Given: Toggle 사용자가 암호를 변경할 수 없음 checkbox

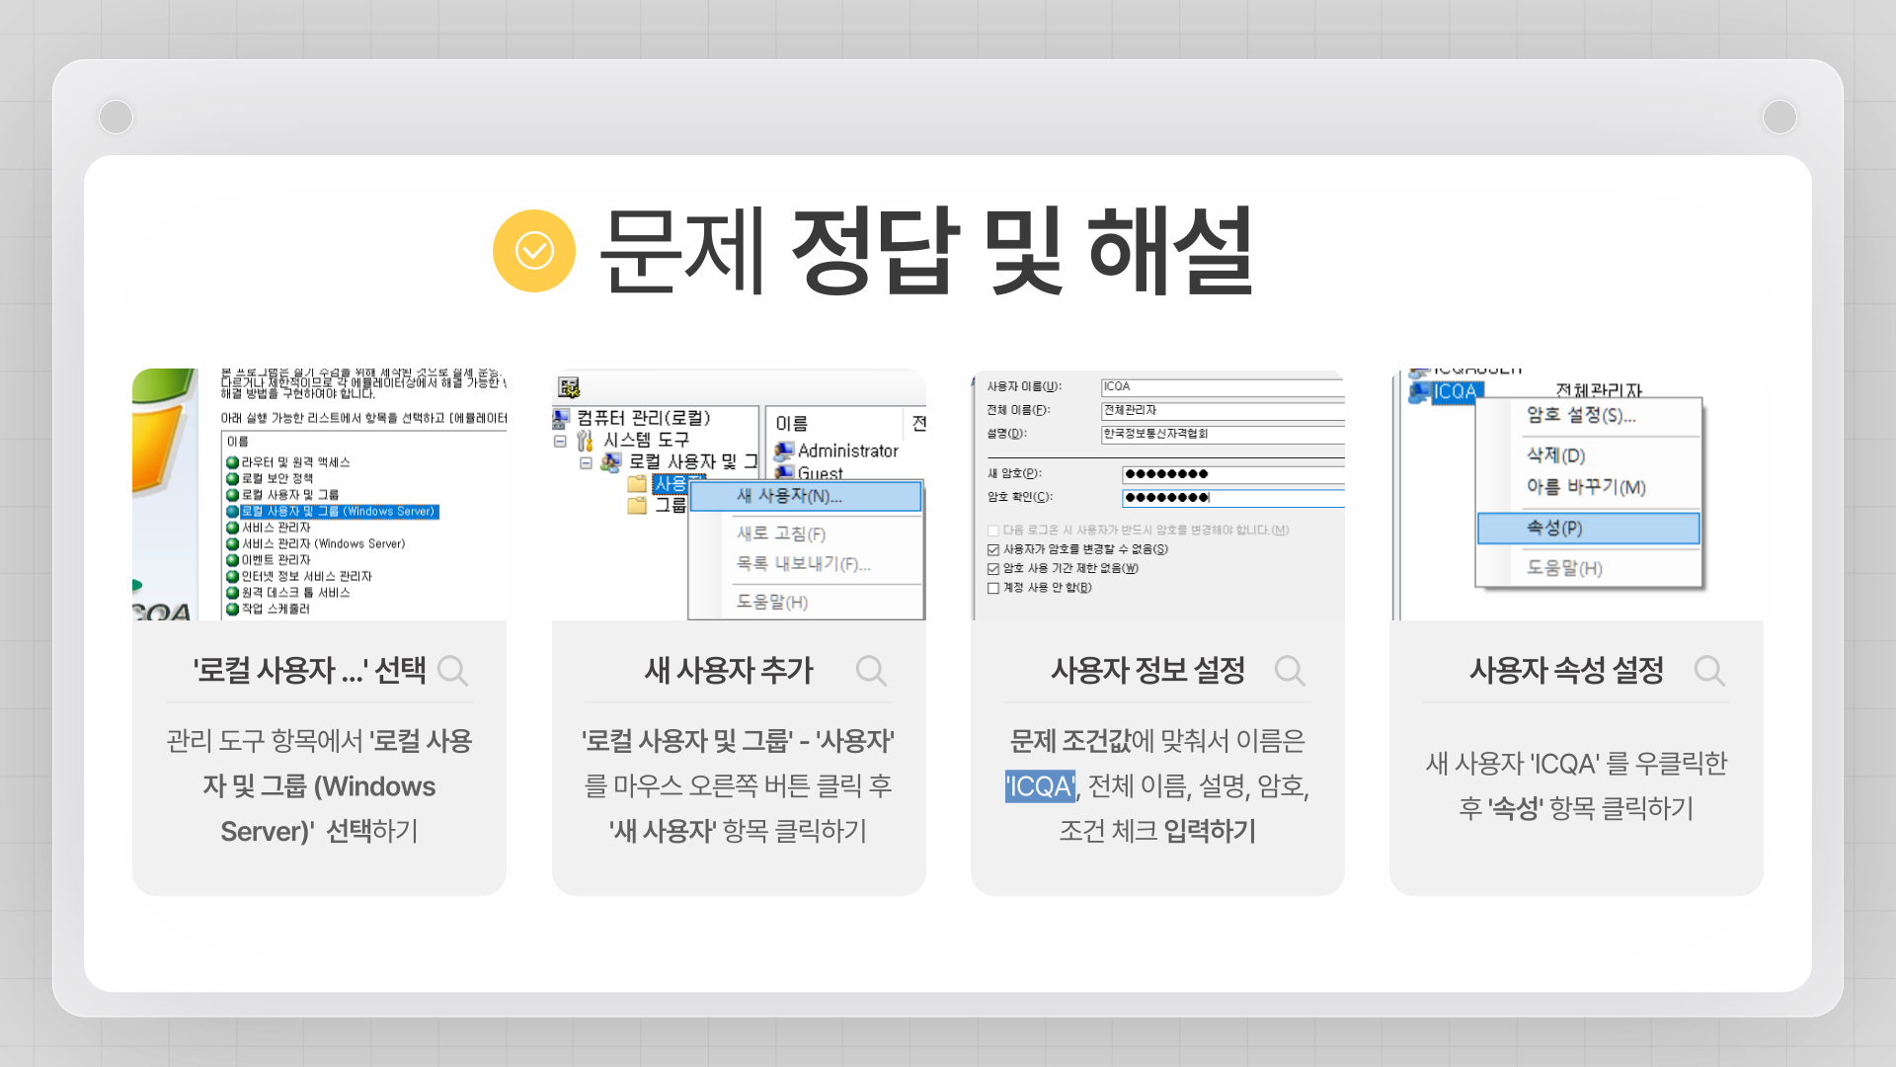Looking at the screenshot, I should [993, 550].
